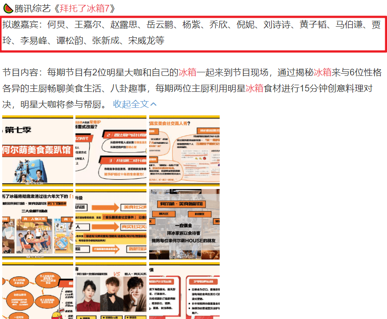View the dark 拜冰家族以食待客 thumbnail

pyautogui.click(x=184, y=224)
